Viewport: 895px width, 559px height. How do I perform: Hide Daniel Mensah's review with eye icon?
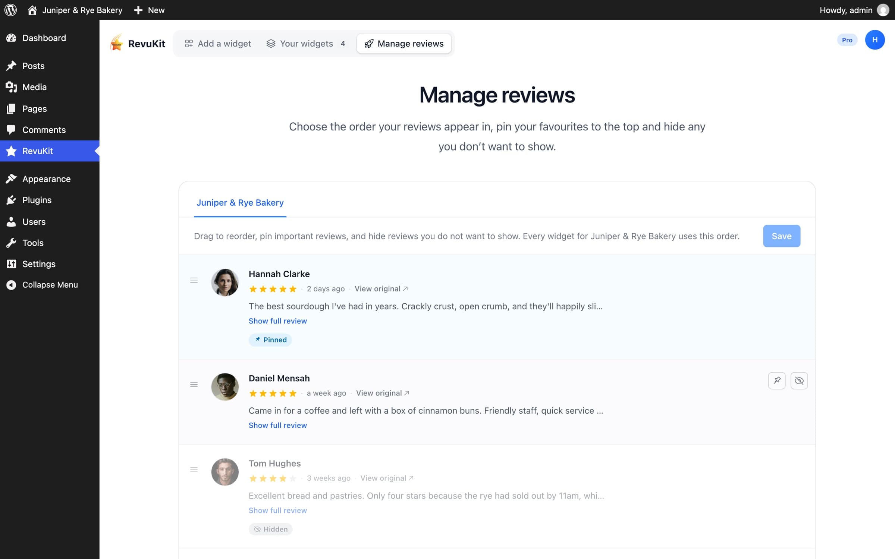(799, 380)
